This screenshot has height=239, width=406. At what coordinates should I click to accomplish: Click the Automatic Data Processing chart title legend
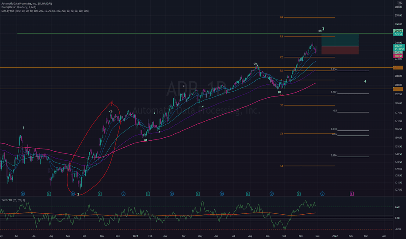[27, 3]
